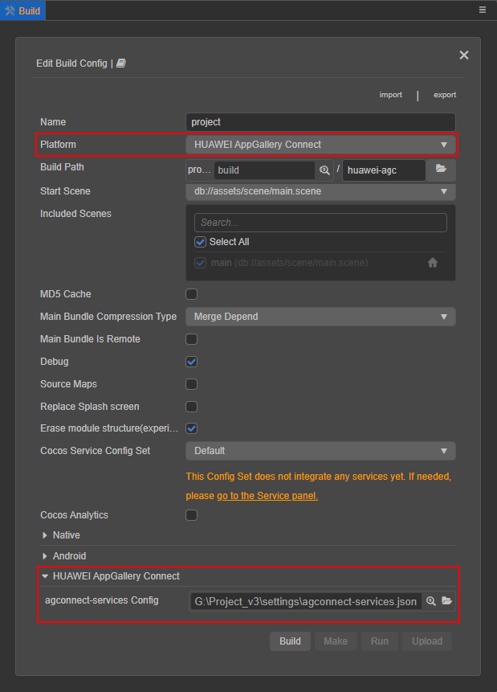Browse for agconnect-services.json with folder icon
This screenshot has height=692, width=497.
click(x=446, y=601)
